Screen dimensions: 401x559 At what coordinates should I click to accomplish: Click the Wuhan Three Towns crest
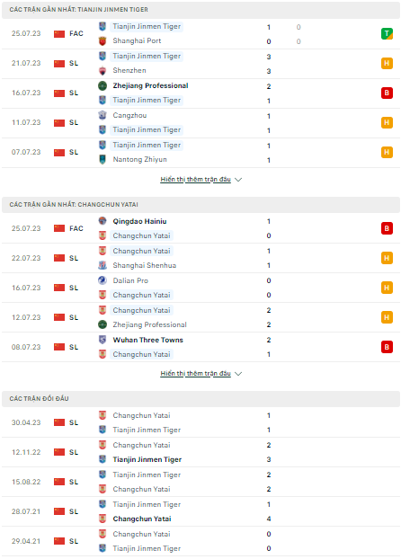[x=102, y=340]
